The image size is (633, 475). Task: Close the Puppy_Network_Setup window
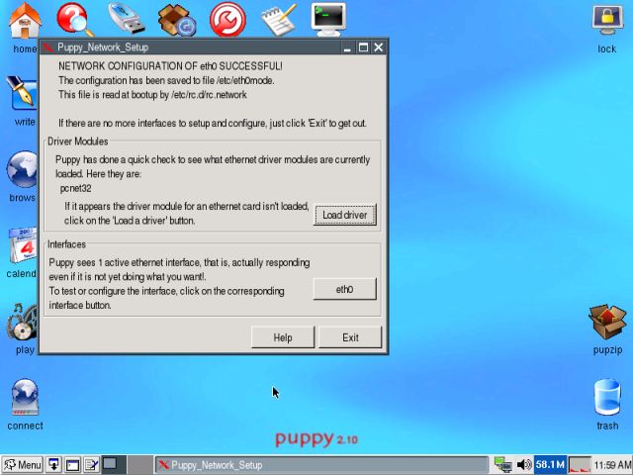click(379, 47)
